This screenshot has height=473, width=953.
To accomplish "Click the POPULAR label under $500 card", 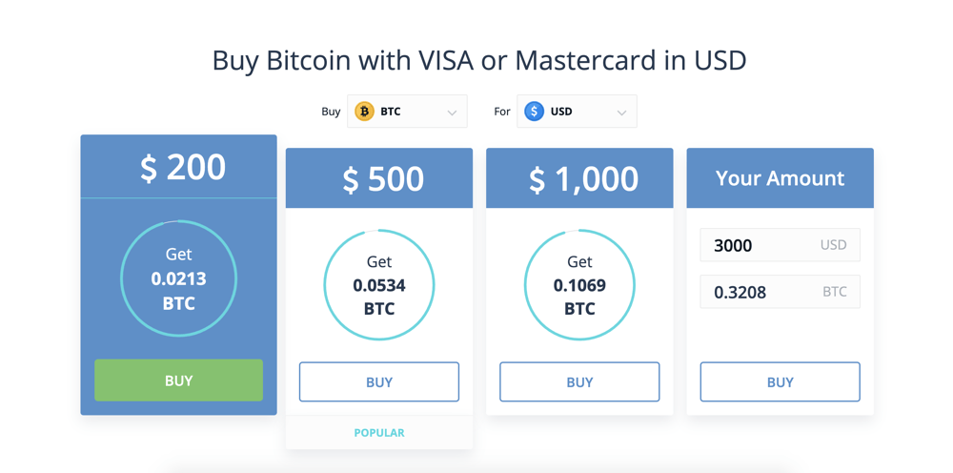I will pos(379,433).
